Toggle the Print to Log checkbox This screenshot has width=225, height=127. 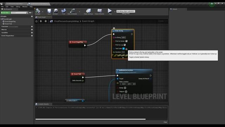pos(125,45)
